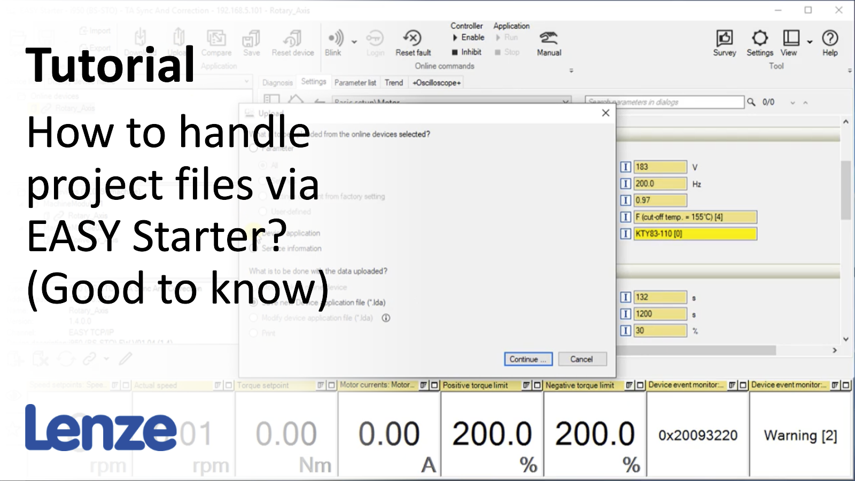The height and width of the screenshot is (481, 855).
Task: Open the KTY83-110 [0] dropdown field
Action: coord(695,234)
